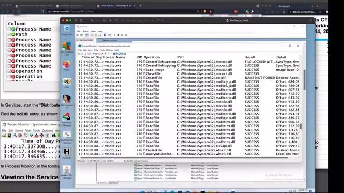Open HashCalc 'H' desktop icon

click(67, 153)
